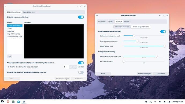
Task: Click Hilfe in the Bildschirmschoner window
Action: pyautogui.click(x=12, y=79)
